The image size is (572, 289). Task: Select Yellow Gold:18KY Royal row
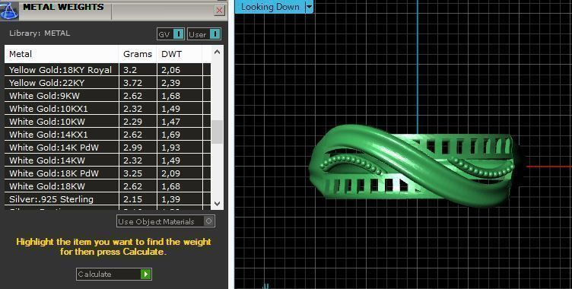[107, 70]
